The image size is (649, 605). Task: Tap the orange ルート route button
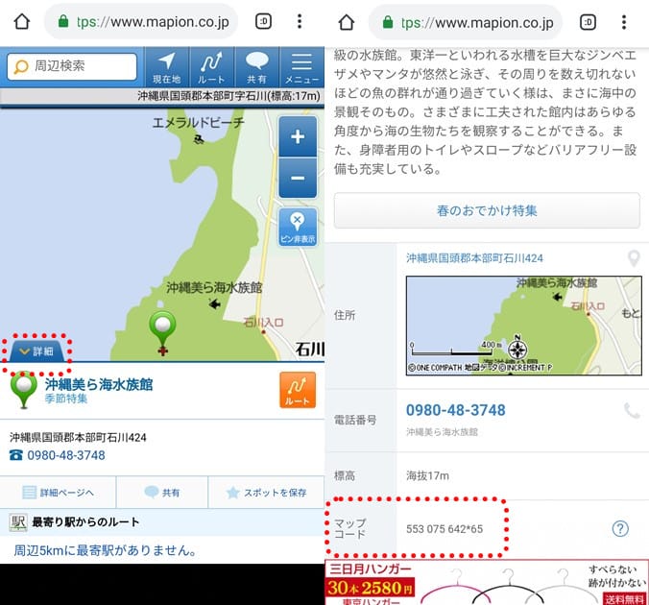coord(298,390)
